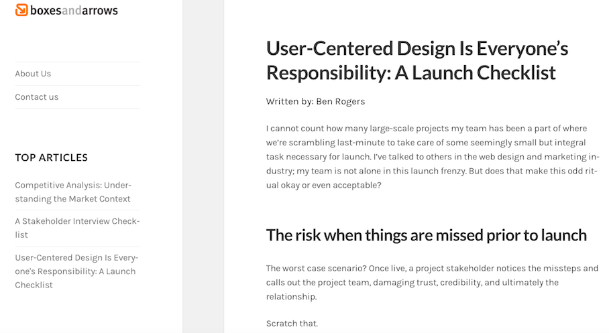Click the gray divider between sidebar and article
Image resolution: width=609 pixels, height=333 pixels.
point(203,166)
